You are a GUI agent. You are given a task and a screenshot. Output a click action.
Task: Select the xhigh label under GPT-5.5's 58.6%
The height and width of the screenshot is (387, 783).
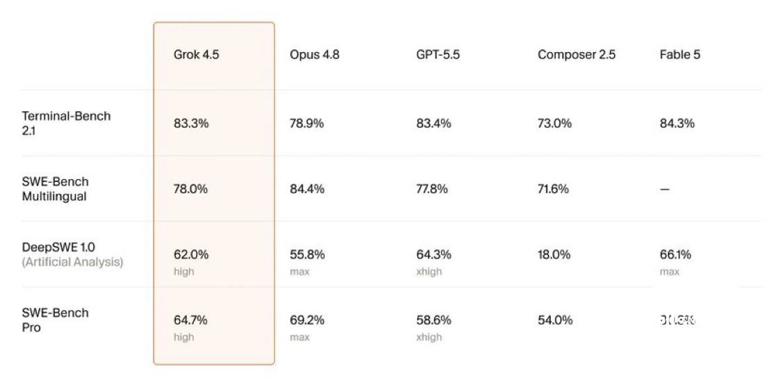tap(429, 337)
